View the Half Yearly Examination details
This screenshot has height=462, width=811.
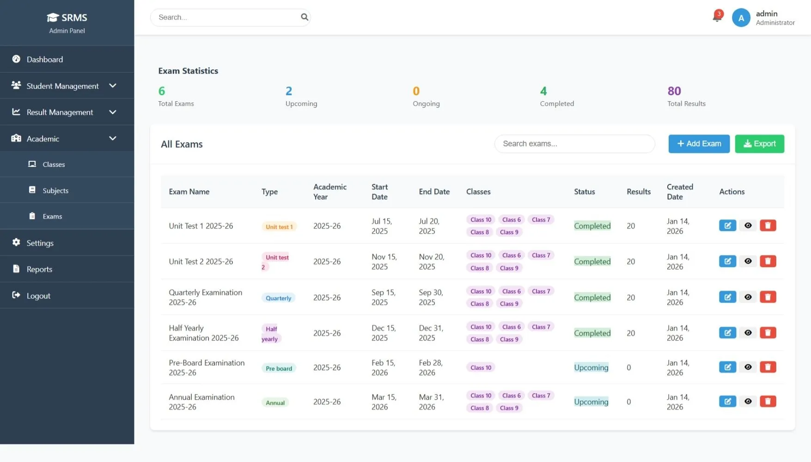[748, 333]
